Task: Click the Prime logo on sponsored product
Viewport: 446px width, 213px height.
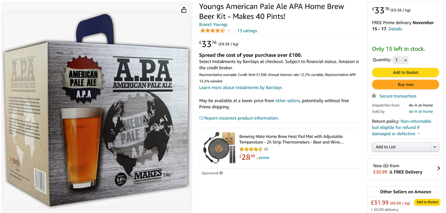Action: tap(263, 158)
